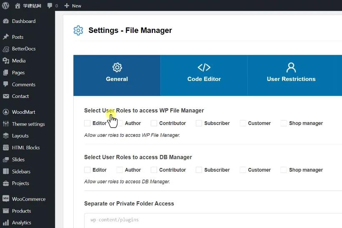Click the Dashboard gauge icon in sidebar
The width and height of the screenshot is (342, 228).
[6, 21]
